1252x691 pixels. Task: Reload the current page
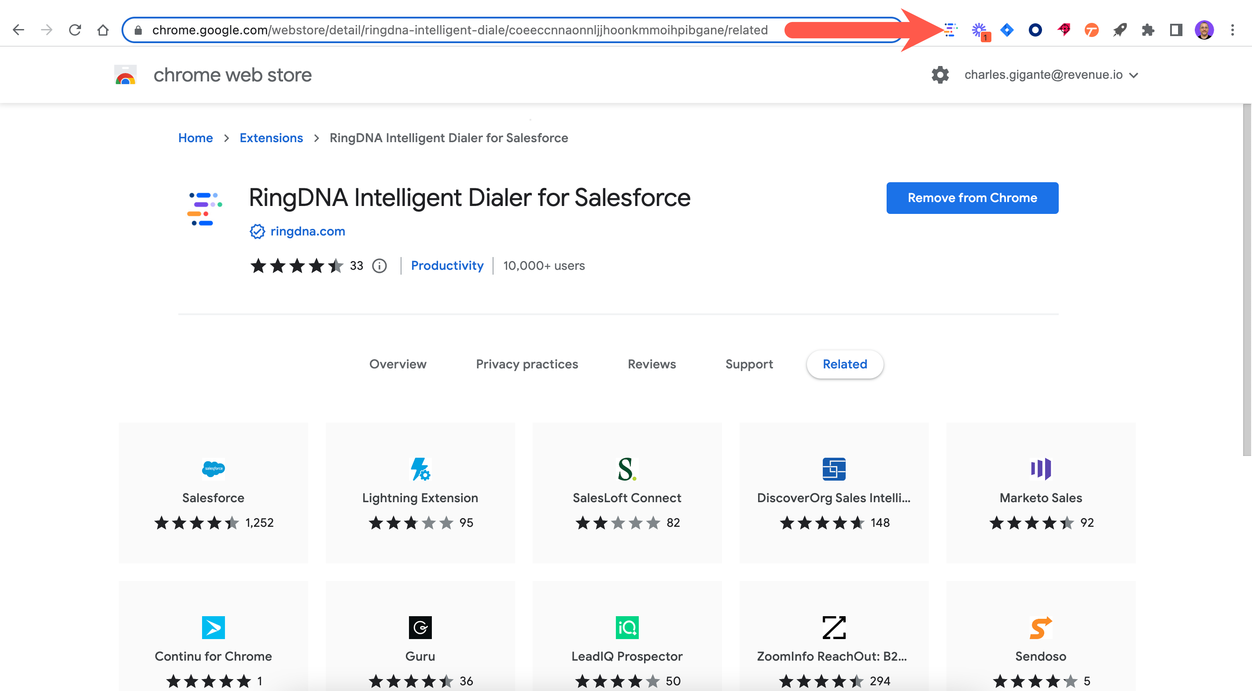tap(75, 30)
